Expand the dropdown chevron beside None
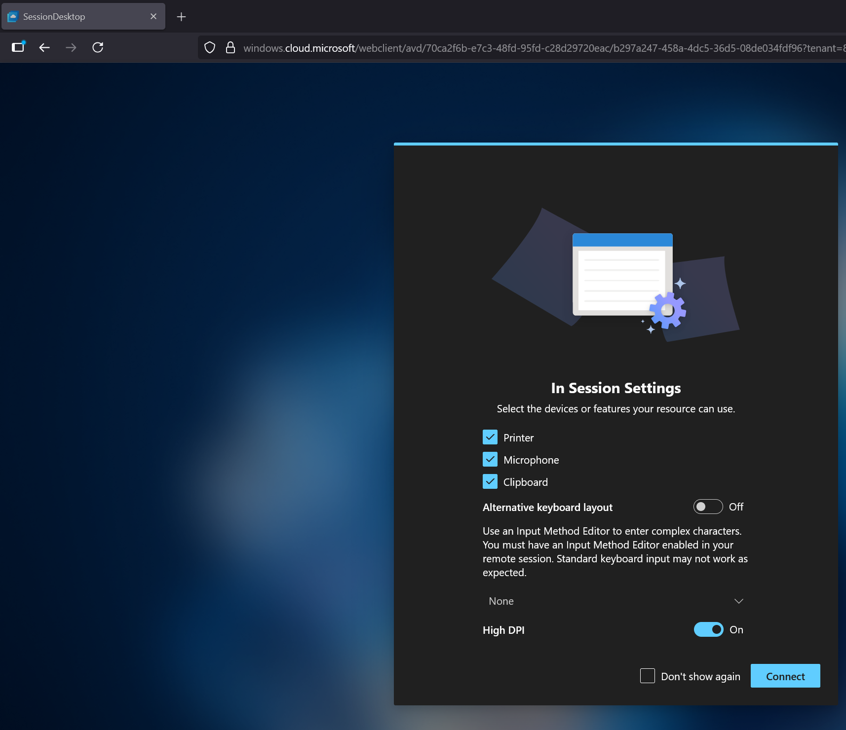Image resolution: width=846 pixels, height=730 pixels. (x=738, y=601)
